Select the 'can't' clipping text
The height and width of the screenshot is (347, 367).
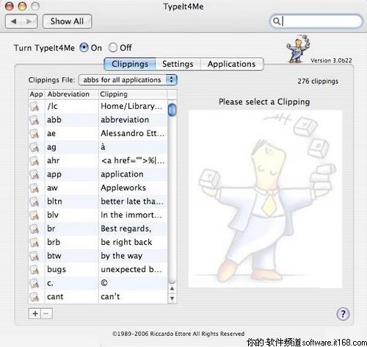pyautogui.click(x=110, y=296)
